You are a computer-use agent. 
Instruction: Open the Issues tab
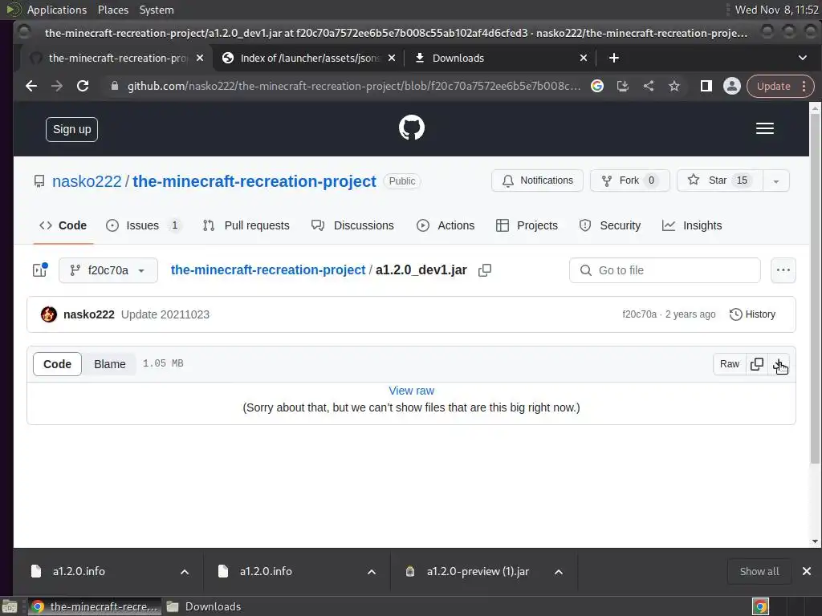click(x=143, y=225)
